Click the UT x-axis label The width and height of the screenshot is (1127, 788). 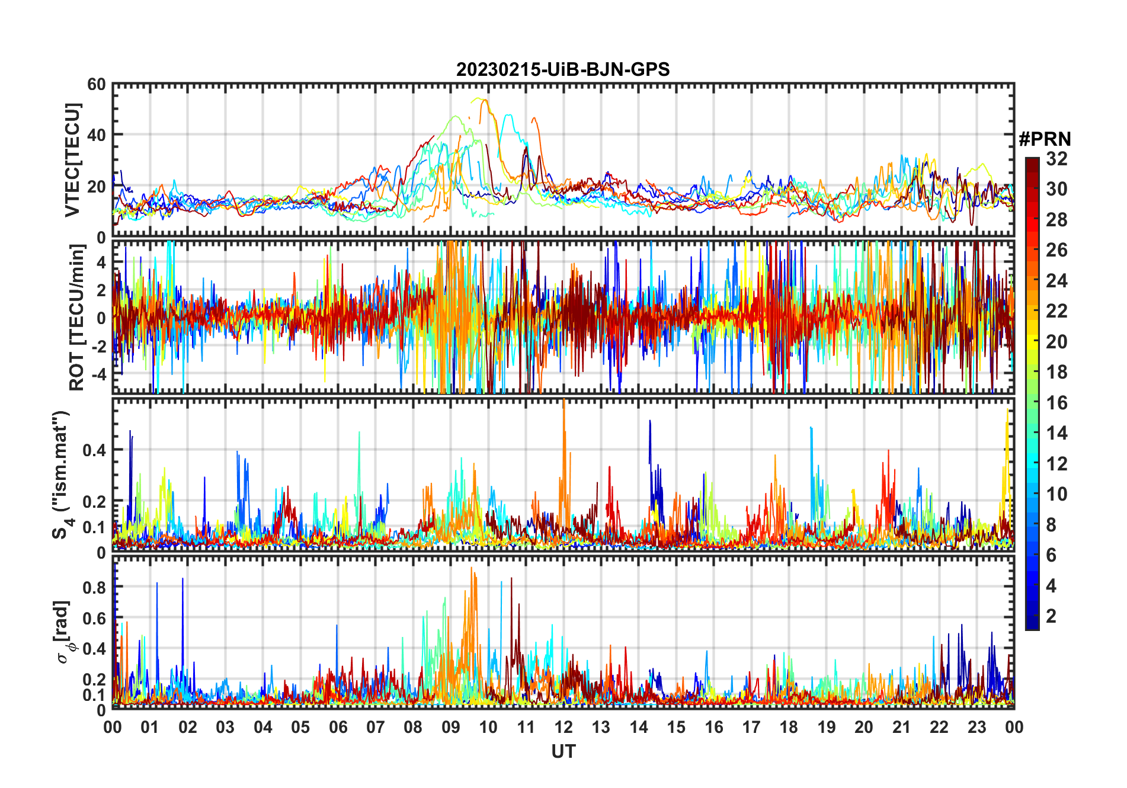tap(563, 751)
